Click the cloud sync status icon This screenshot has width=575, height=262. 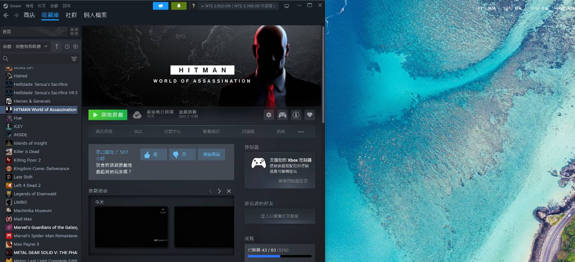pos(137,115)
